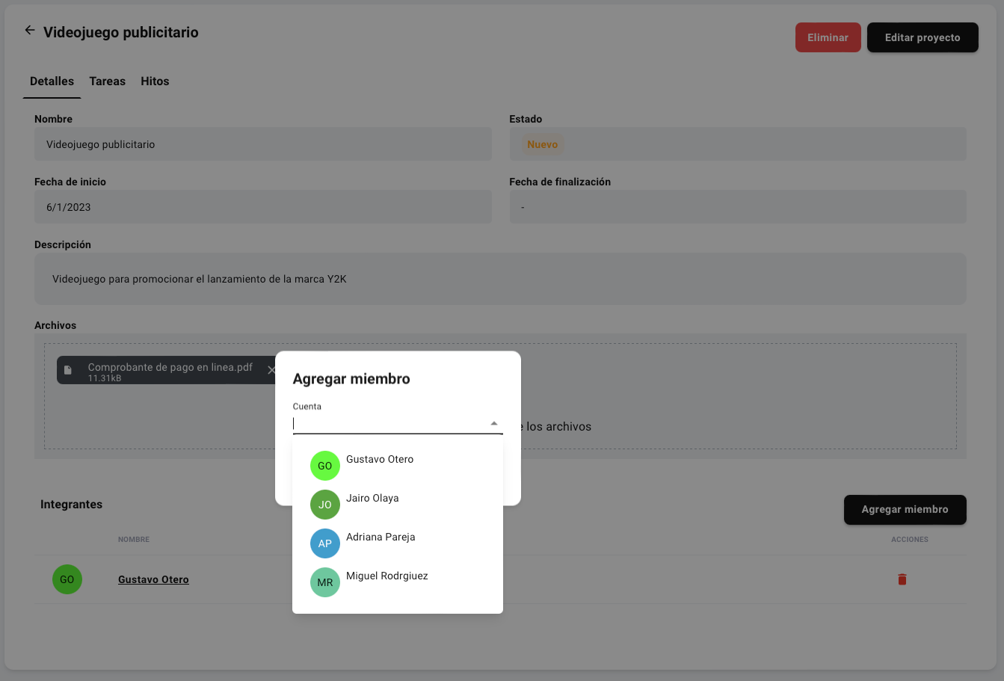
Task: Choose Adriana Pareja from the account options
Action: click(381, 537)
